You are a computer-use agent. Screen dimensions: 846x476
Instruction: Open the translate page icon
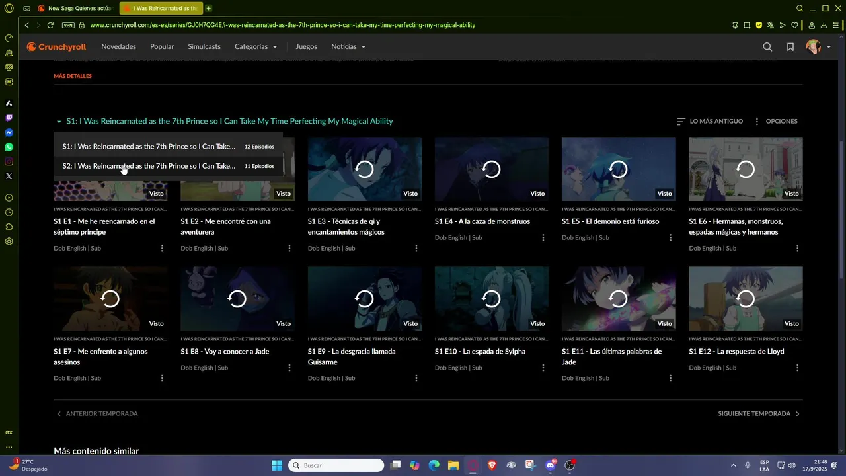click(771, 25)
